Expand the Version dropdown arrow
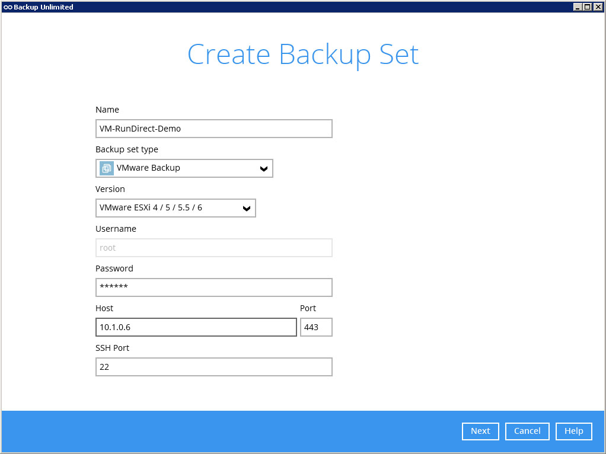Screen dimensions: 606x454 tap(247, 209)
